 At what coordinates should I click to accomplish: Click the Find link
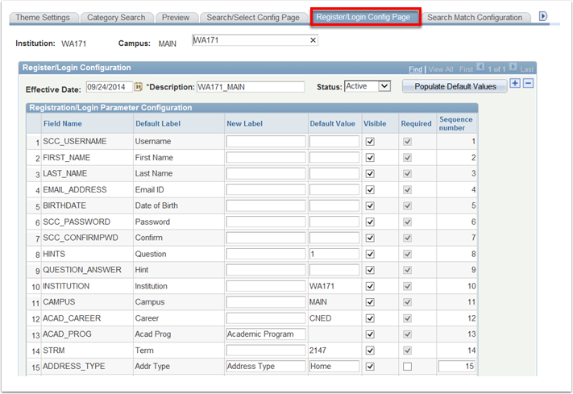[x=415, y=69]
